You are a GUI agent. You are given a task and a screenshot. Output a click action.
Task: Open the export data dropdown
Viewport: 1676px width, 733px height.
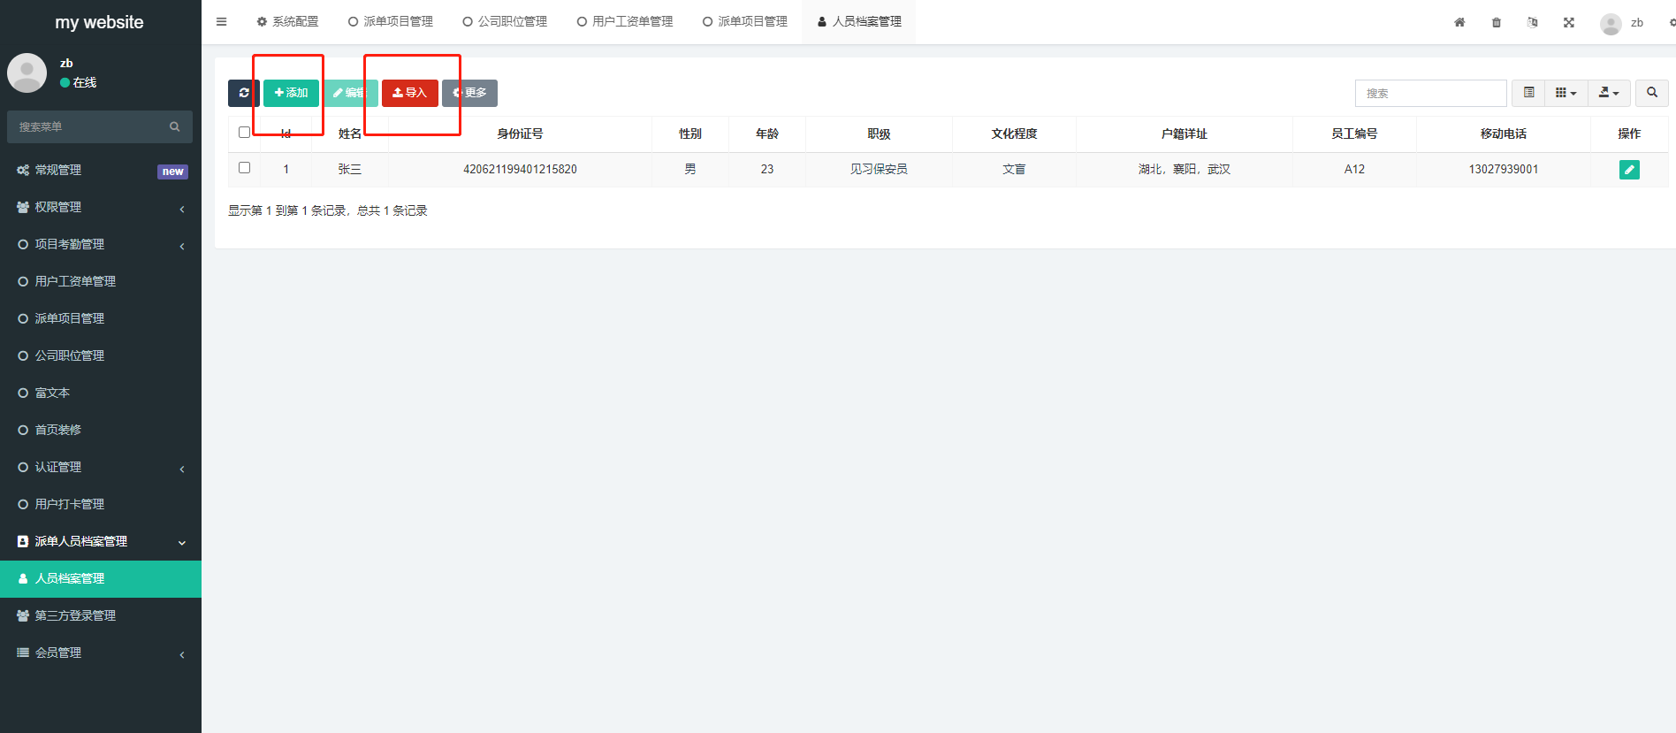pos(1609,93)
